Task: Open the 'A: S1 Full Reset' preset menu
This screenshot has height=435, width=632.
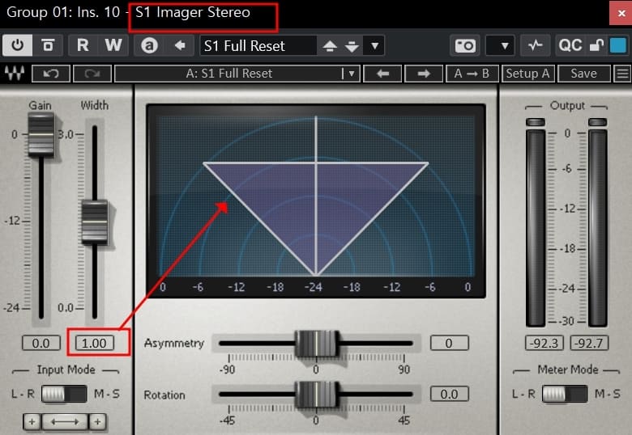Action: point(237,74)
